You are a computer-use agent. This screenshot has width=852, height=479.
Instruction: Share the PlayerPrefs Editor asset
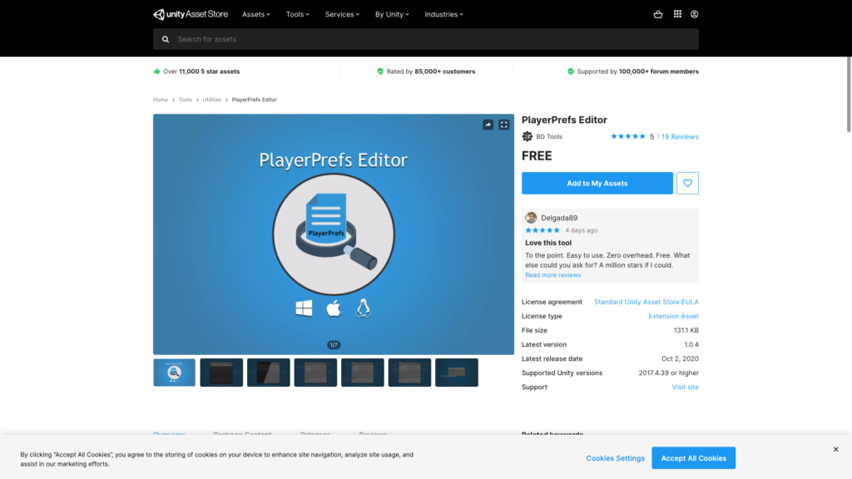488,124
